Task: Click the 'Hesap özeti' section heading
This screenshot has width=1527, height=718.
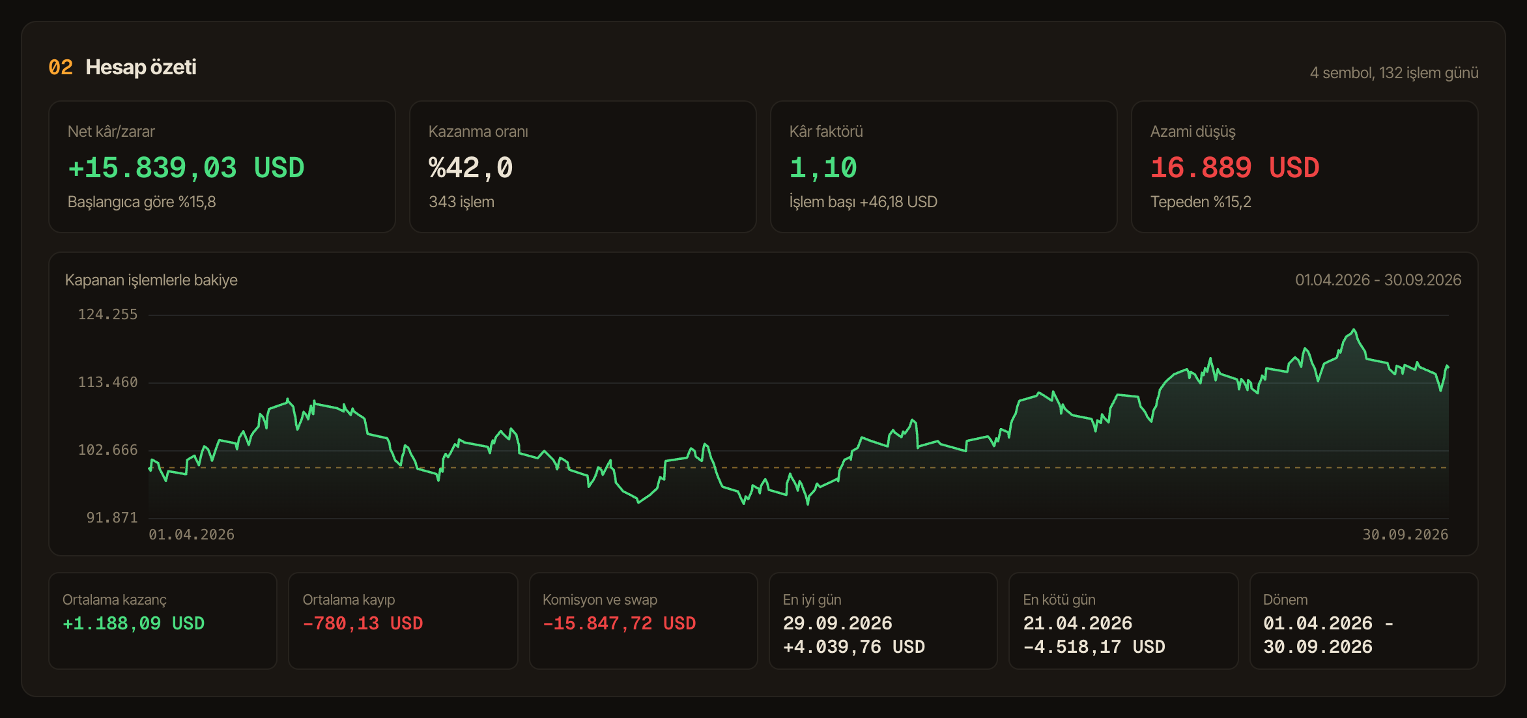Action: point(141,67)
